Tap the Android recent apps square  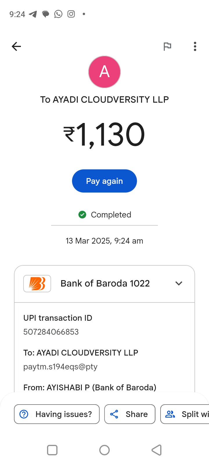[52, 450]
